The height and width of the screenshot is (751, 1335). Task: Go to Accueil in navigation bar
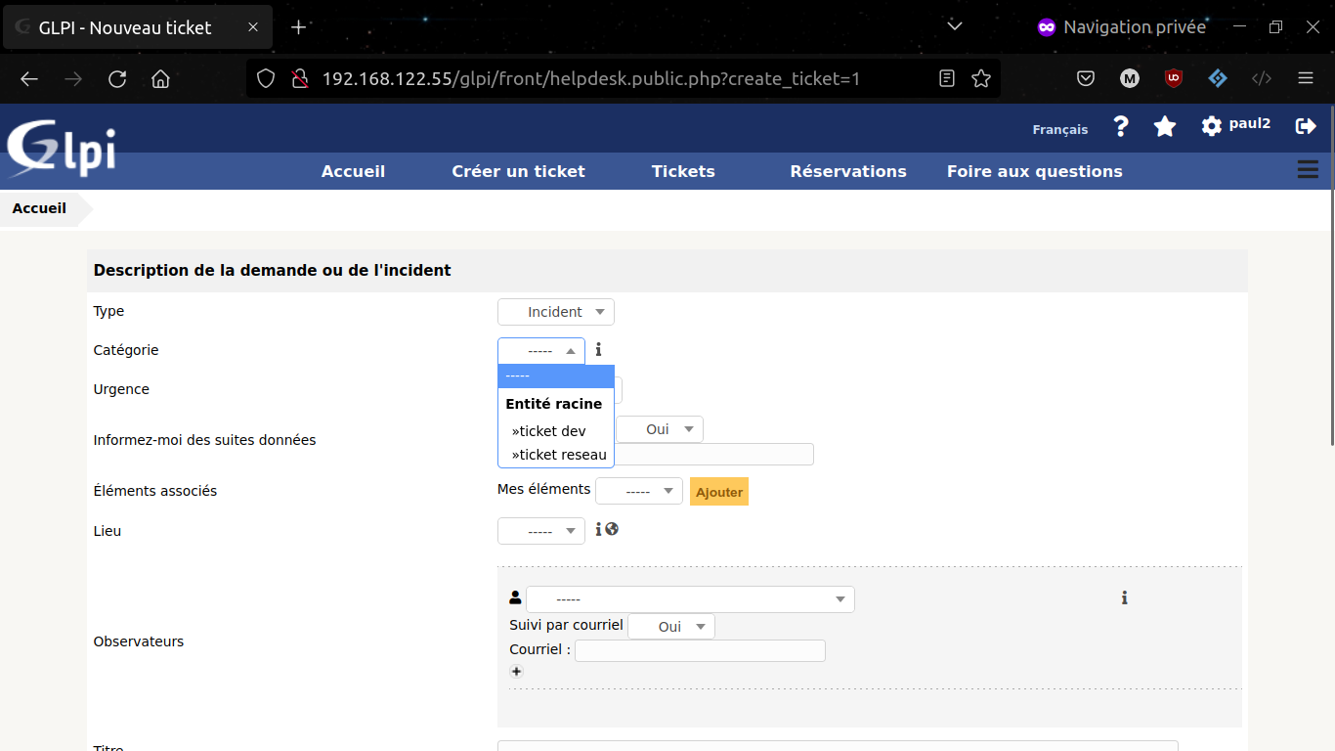pyautogui.click(x=353, y=171)
